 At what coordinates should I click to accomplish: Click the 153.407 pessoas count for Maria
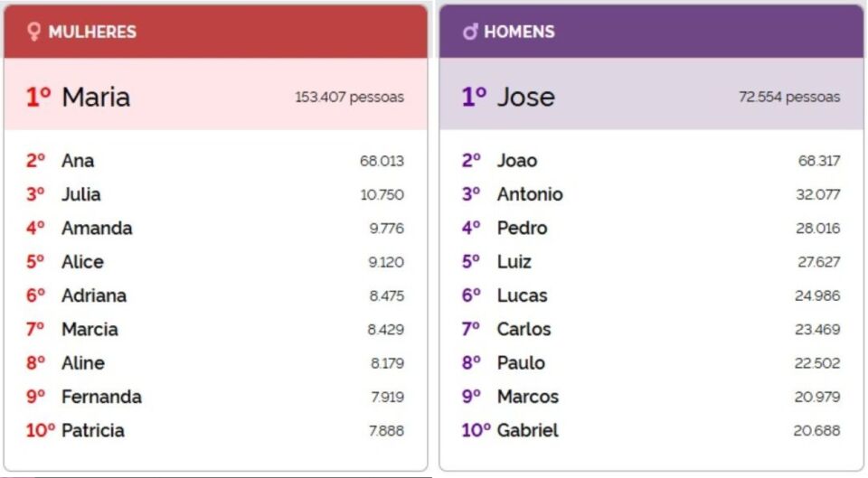pos(349,97)
